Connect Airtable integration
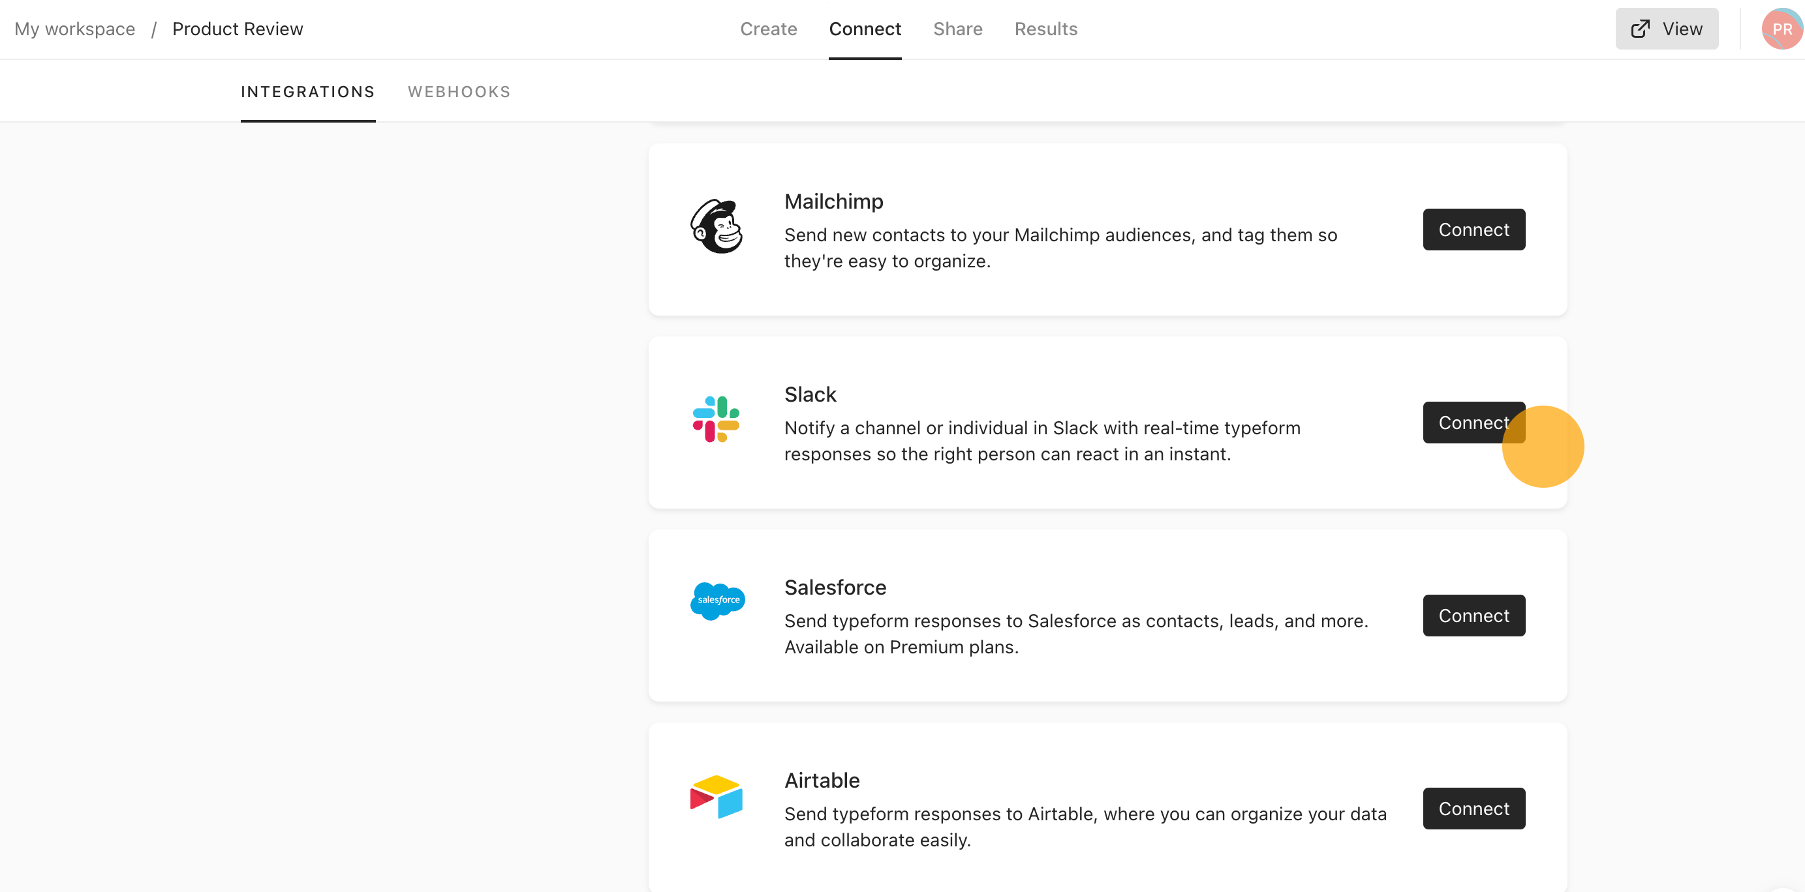Image resolution: width=1805 pixels, height=892 pixels. click(x=1475, y=808)
